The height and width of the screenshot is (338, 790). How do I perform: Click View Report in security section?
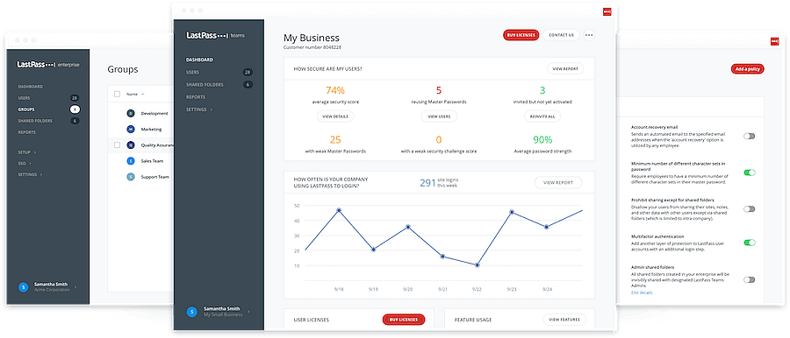tap(565, 69)
